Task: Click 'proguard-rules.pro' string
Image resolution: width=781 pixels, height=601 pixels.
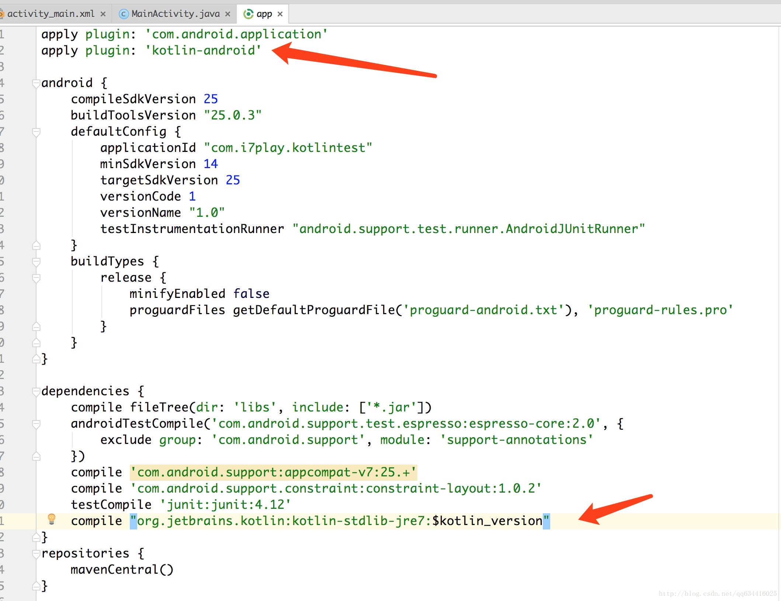Action: (660, 310)
